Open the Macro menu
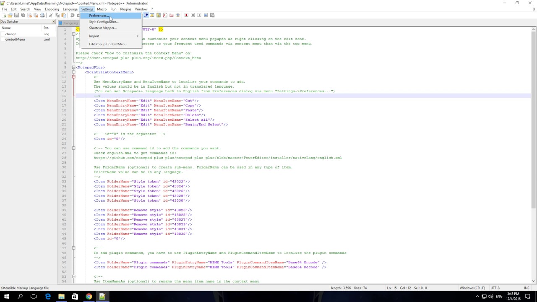The height and width of the screenshot is (302, 537). [x=102, y=9]
